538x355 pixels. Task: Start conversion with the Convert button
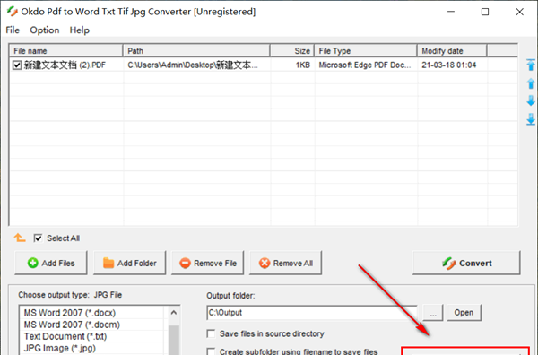tap(466, 263)
